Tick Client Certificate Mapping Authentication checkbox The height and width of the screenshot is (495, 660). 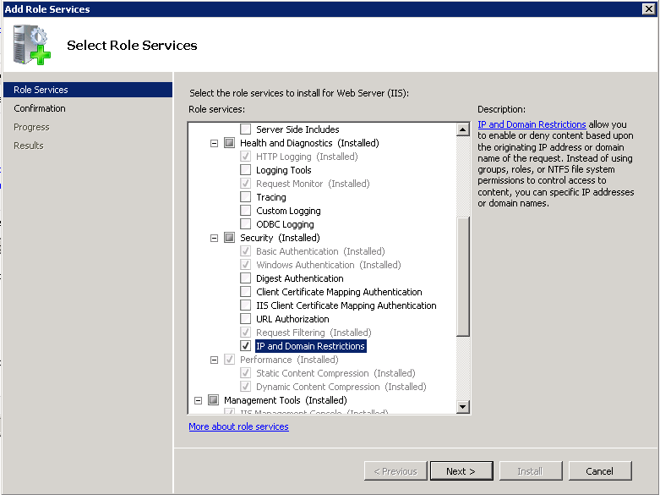pos(245,292)
